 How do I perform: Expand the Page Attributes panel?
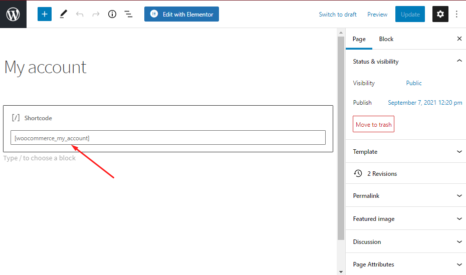(406, 264)
